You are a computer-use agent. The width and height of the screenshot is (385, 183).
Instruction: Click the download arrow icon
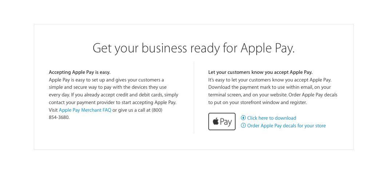[x=243, y=118]
